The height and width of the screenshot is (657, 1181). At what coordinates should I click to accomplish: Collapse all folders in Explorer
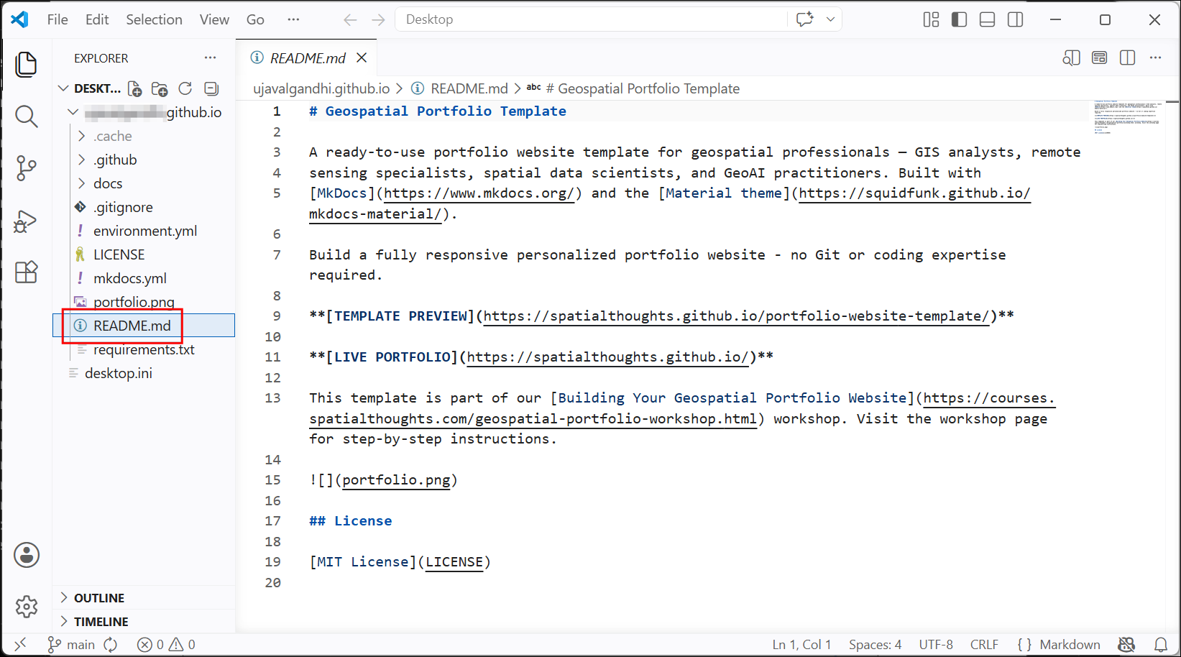coord(211,89)
